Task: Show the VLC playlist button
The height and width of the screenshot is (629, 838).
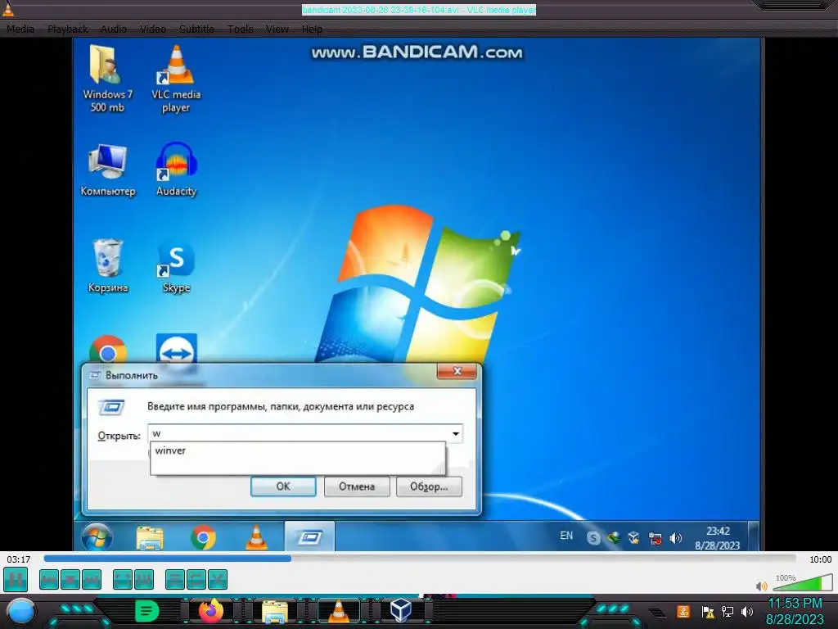Action: click(x=175, y=579)
